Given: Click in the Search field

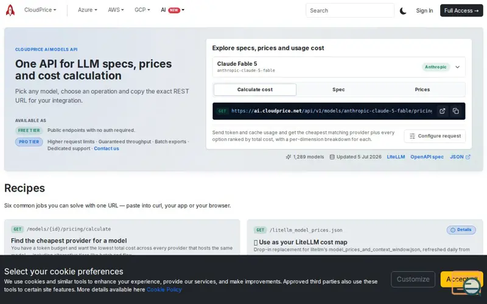Looking at the screenshot, I should [x=350, y=10].
